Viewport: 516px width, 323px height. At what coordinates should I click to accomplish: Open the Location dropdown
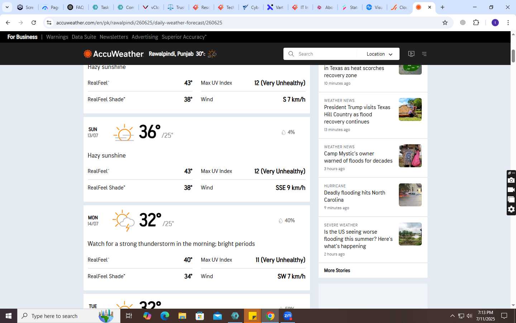[379, 54]
